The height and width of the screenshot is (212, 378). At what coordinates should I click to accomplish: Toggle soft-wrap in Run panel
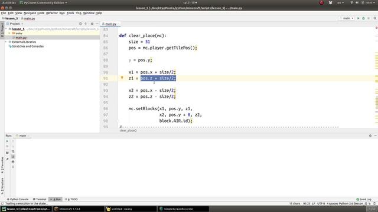click(x=13, y=152)
